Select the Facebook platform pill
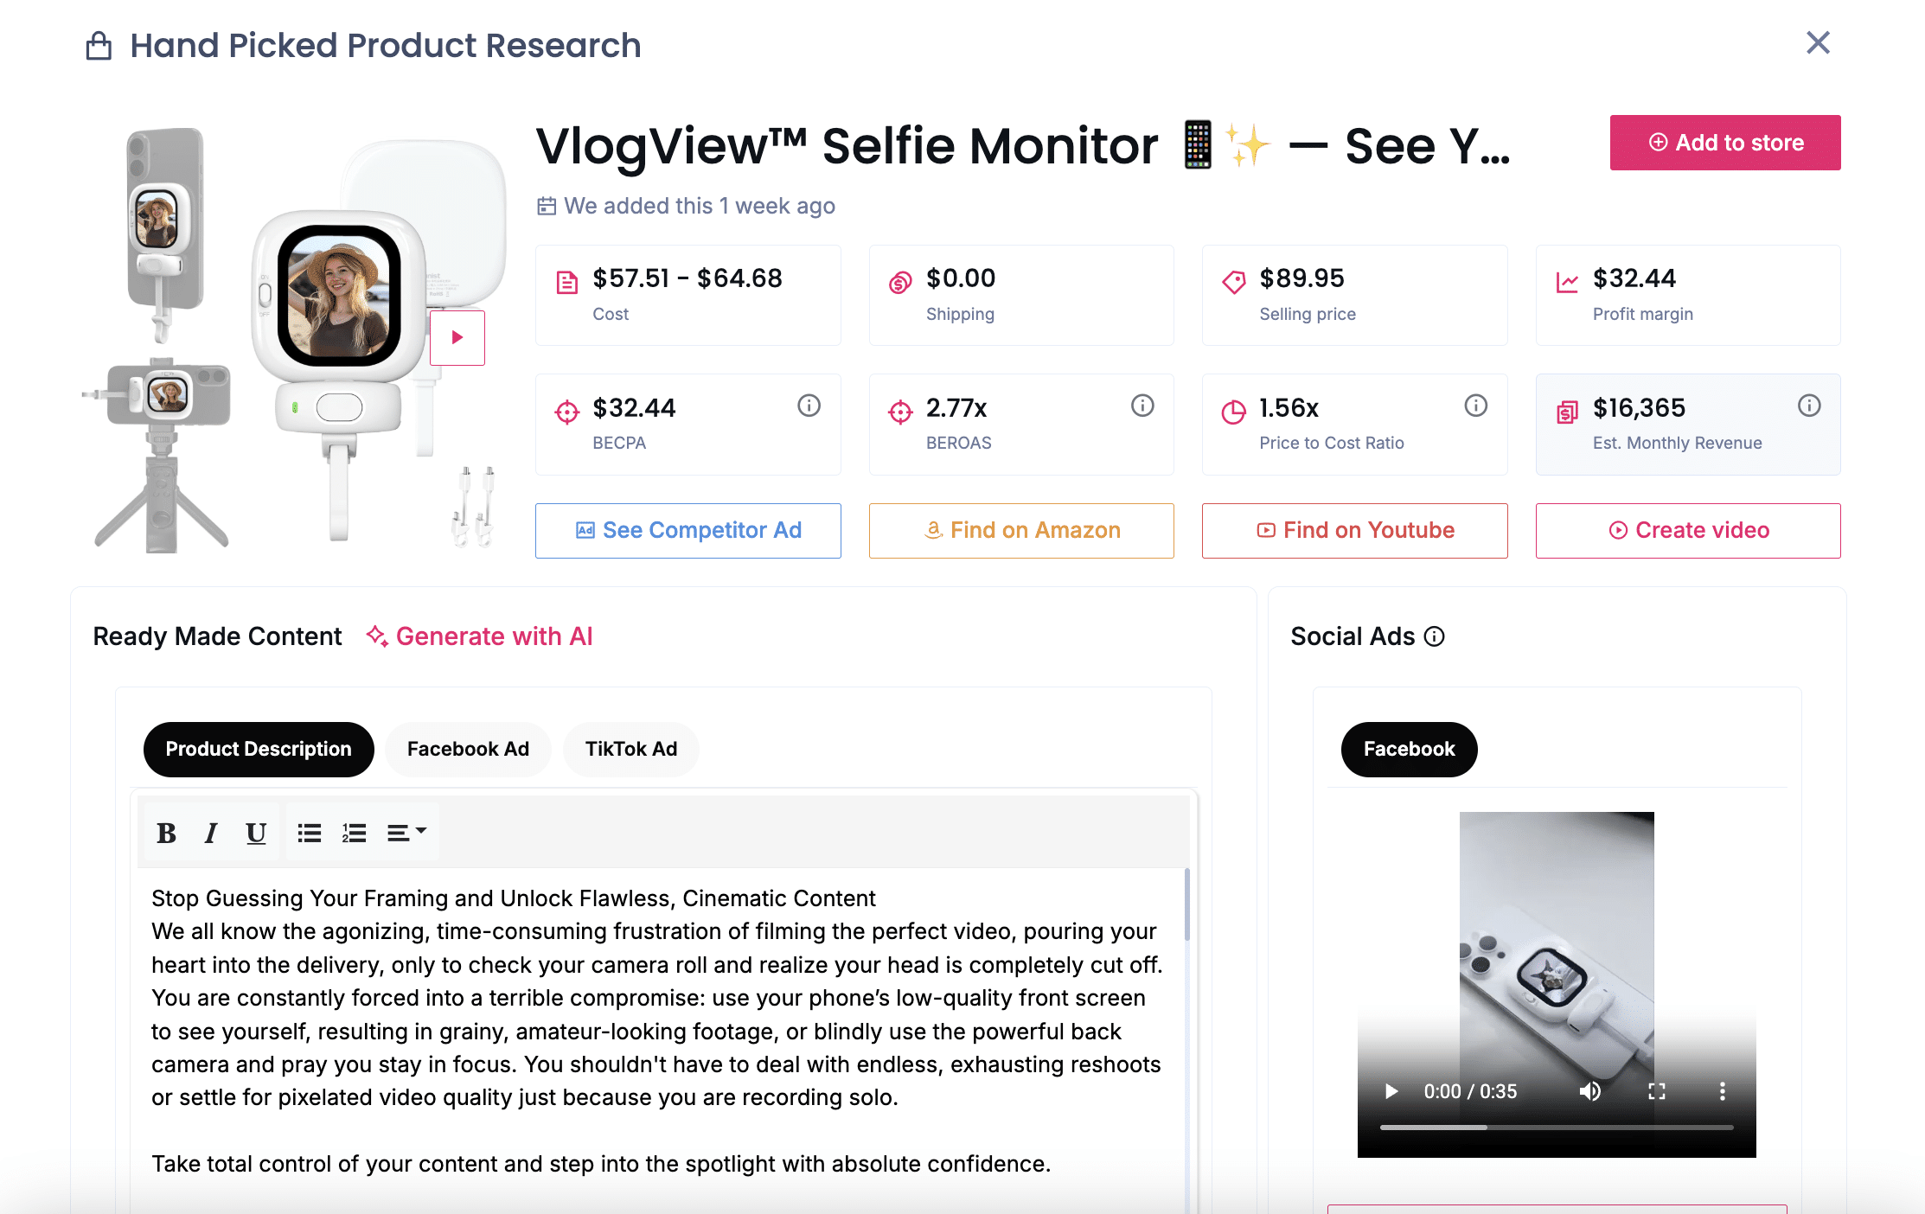Image resolution: width=1925 pixels, height=1214 pixels. point(1409,749)
